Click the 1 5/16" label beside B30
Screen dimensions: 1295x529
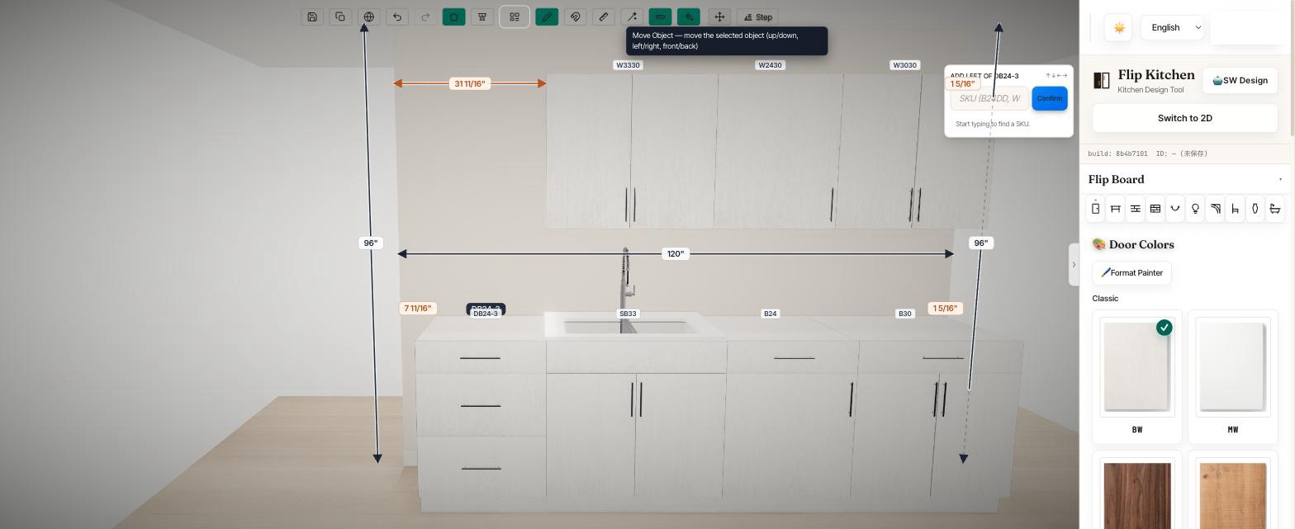click(x=945, y=308)
